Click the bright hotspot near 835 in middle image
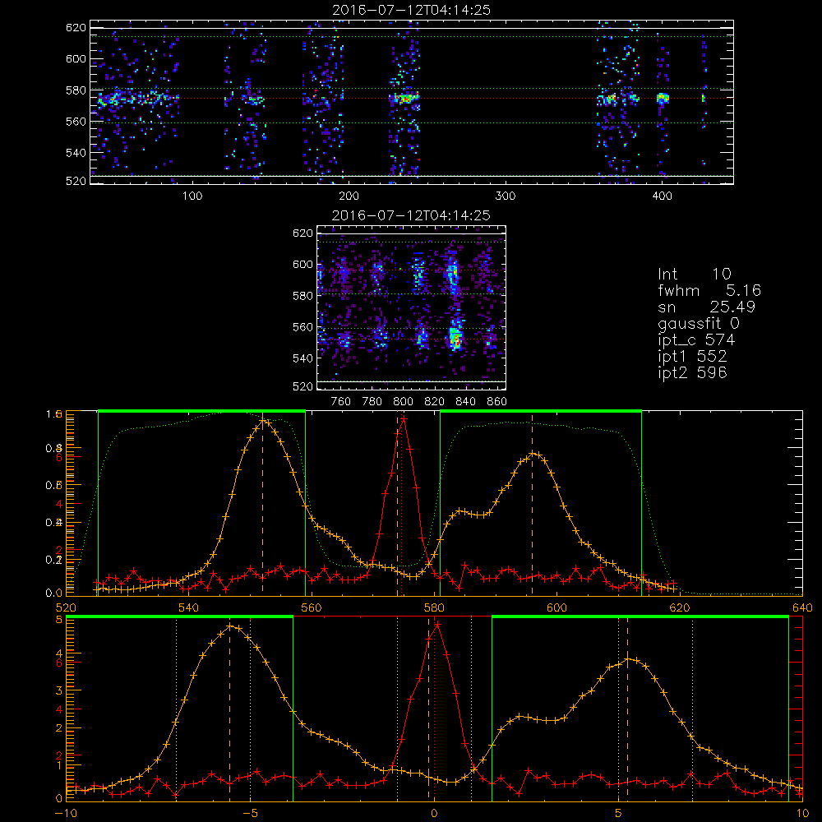 coord(455,339)
